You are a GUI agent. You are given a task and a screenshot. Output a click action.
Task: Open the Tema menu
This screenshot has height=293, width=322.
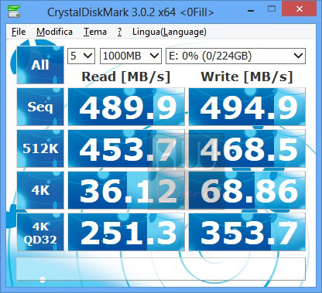[x=95, y=32]
